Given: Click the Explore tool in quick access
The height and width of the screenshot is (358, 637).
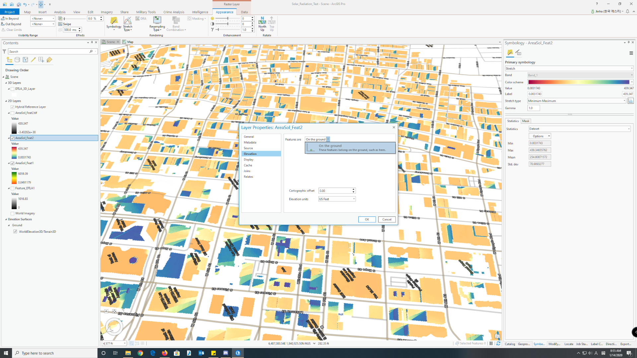Looking at the screenshot, I should point(41,4).
